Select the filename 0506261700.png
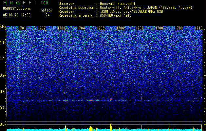Viewport: 206px width, 131px height. (17, 9)
